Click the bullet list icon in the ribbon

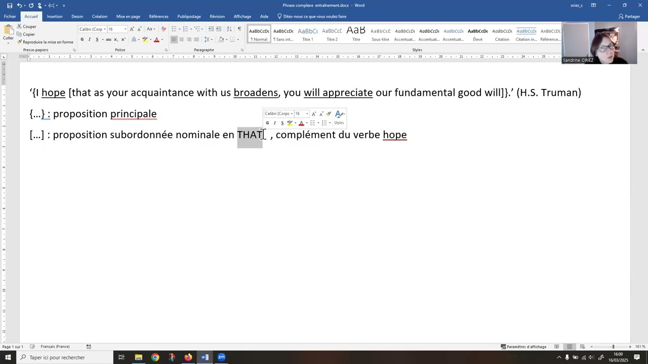(175, 29)
